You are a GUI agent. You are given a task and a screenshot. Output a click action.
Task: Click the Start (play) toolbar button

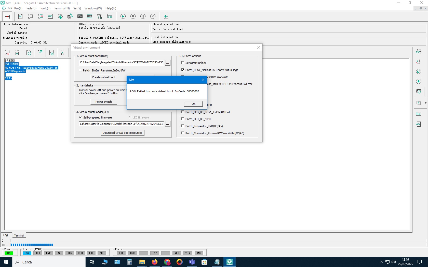pos(123,16)
